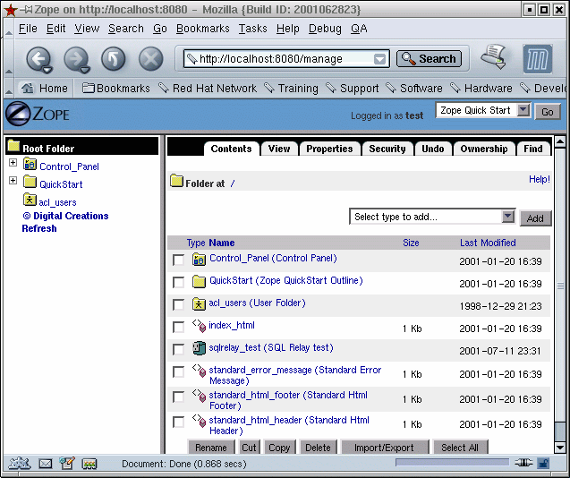Select the acl_users row checkbox
This screenshot has height=478, width=570.
(178, 304)
